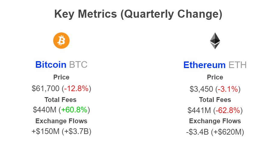271x152 pixels.
Task: Click the gray ETH ticker symbol
Action: (x=237, y=65)
